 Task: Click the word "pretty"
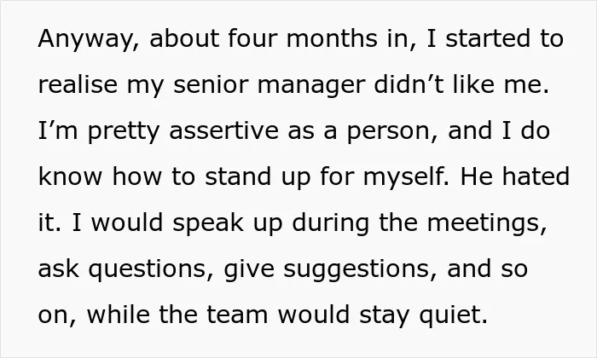pos(124,131)
